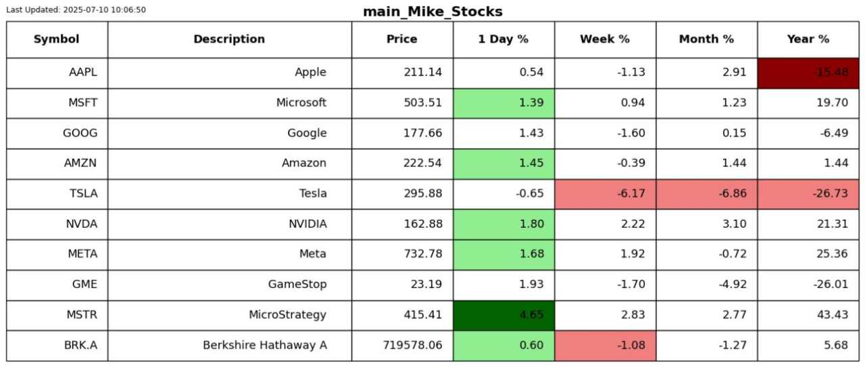865x367 pixels.
Task: Click the red TSLA week -6.17 cell
Action: [x=605, y=194]
